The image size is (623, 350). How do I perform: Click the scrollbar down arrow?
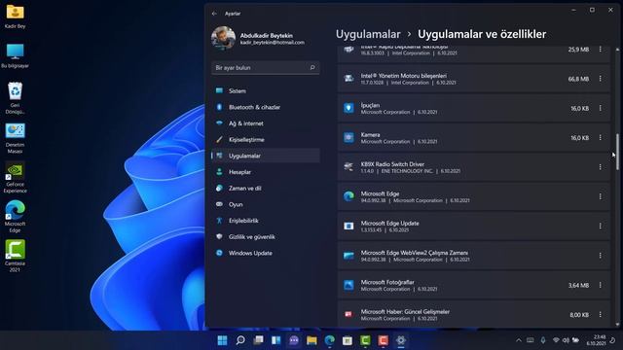[x=617, y=325]
